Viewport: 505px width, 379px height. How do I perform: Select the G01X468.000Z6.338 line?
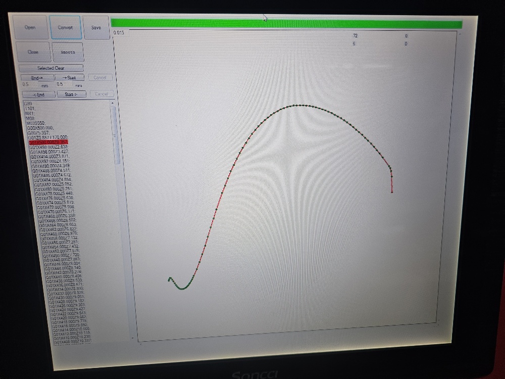(58, 216)
